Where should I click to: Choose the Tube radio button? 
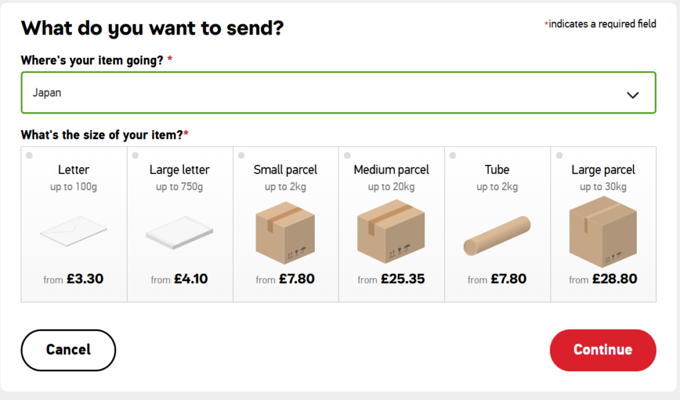(x=453, y=155)
